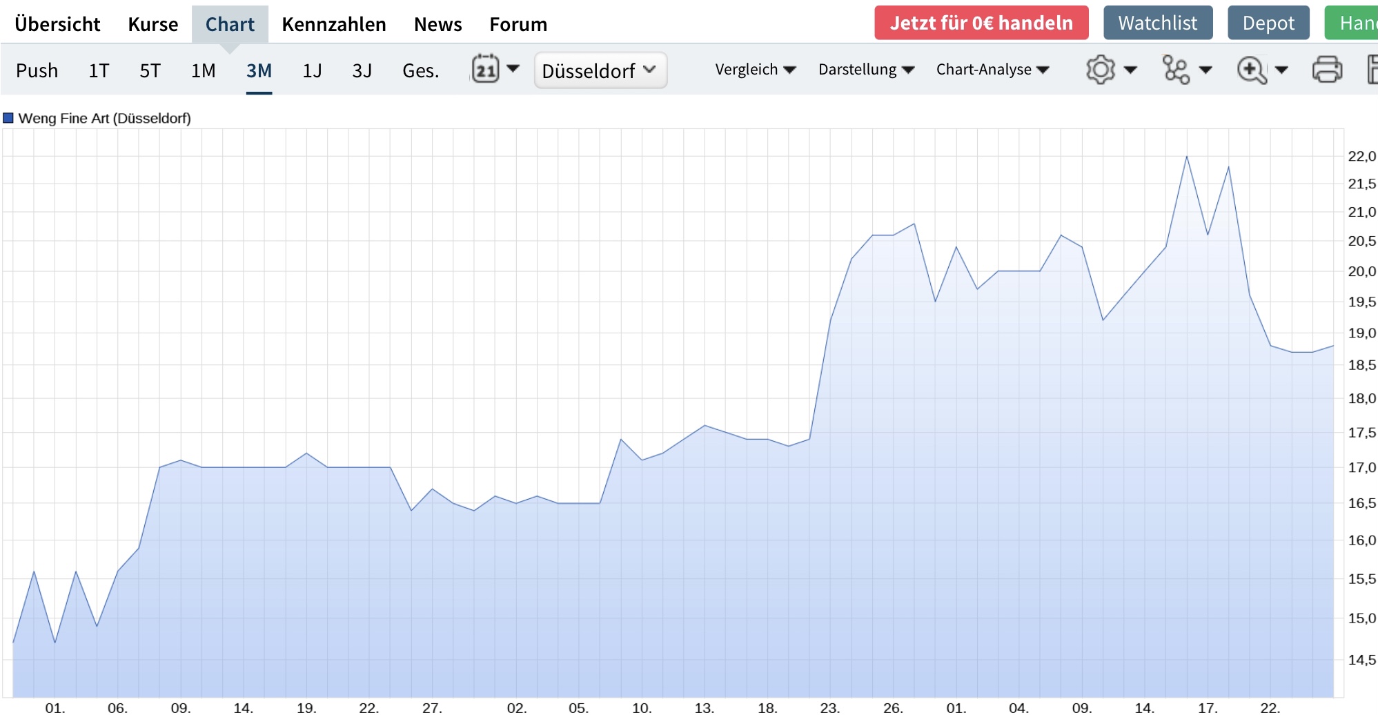Click the 20,0 price axis label
Screen dimensions: 1378x715
point(1362,271)
